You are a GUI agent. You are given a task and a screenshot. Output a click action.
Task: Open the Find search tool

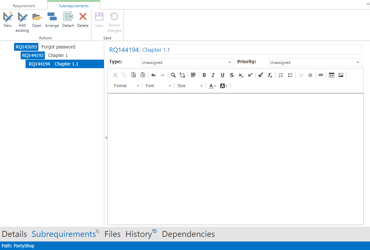[173, 75]
